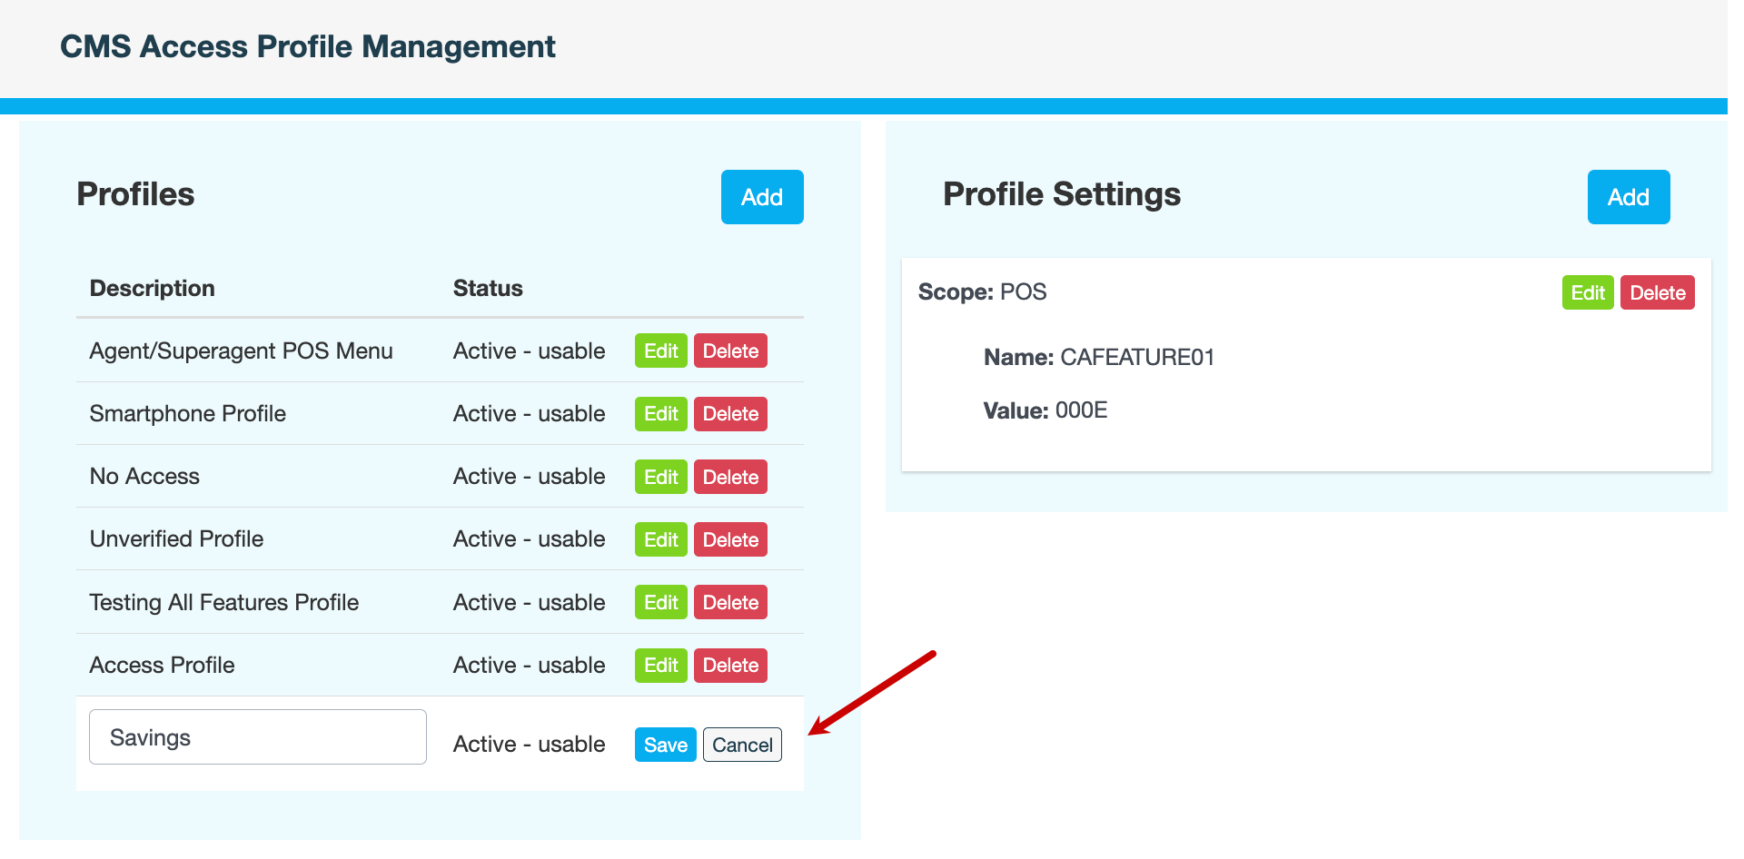The height and width of the screenshot is (859, 1744).
Task: Edit the No Access profile
Action: pos(660,477)
